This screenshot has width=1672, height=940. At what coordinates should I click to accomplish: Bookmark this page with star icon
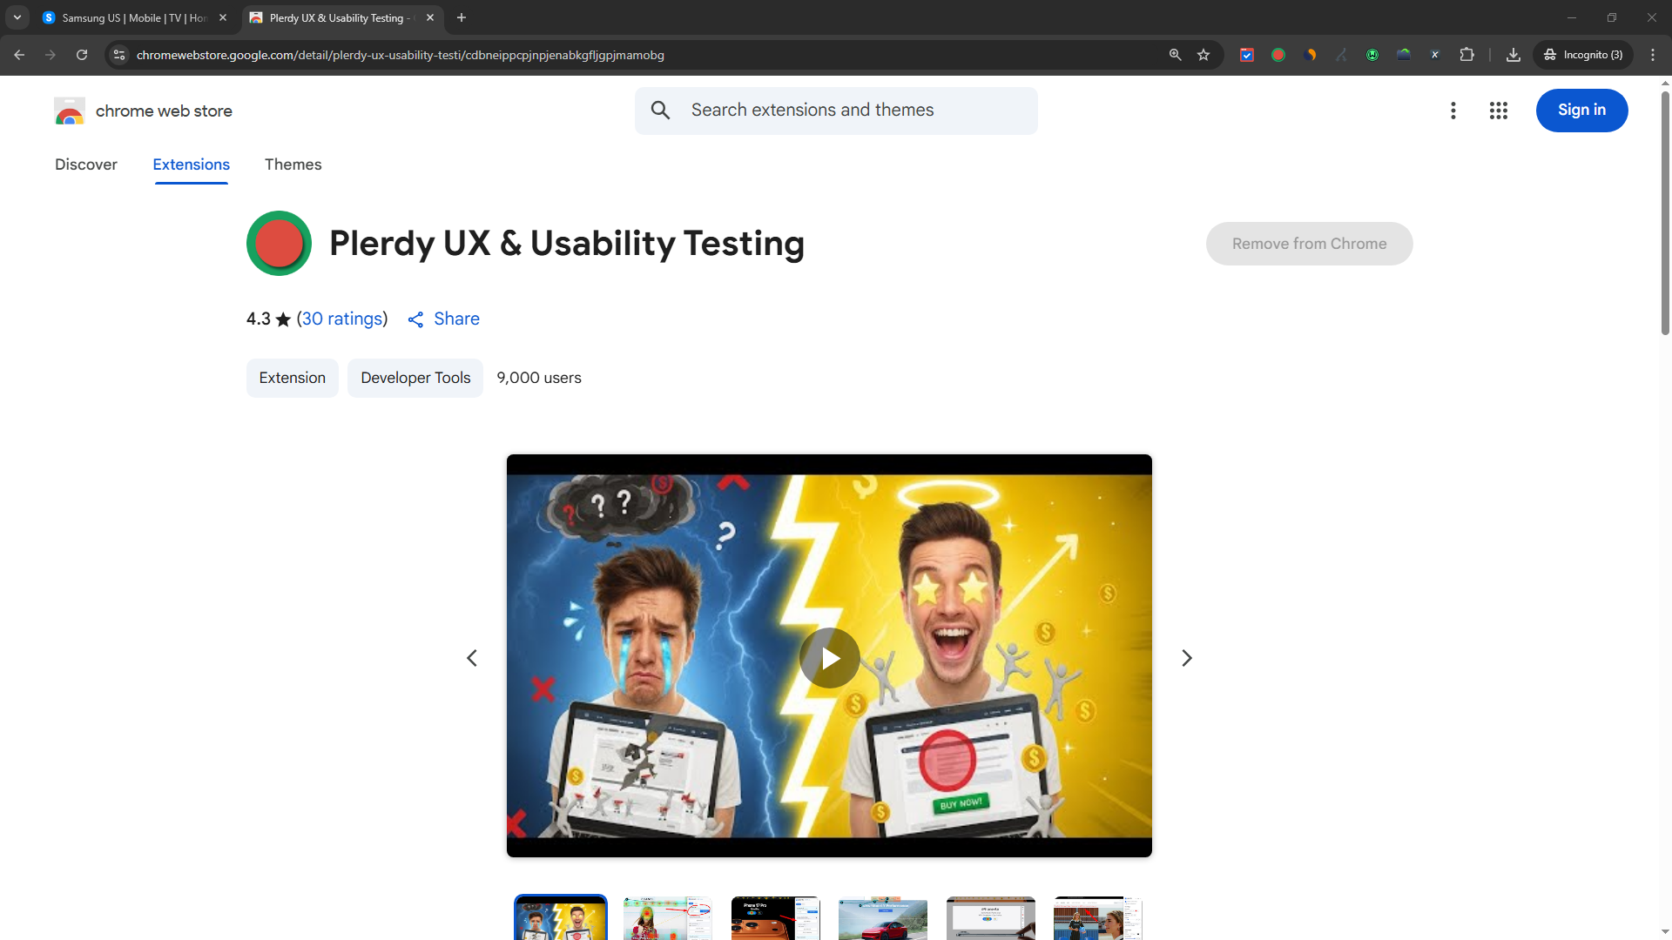tap(1203, 55)
